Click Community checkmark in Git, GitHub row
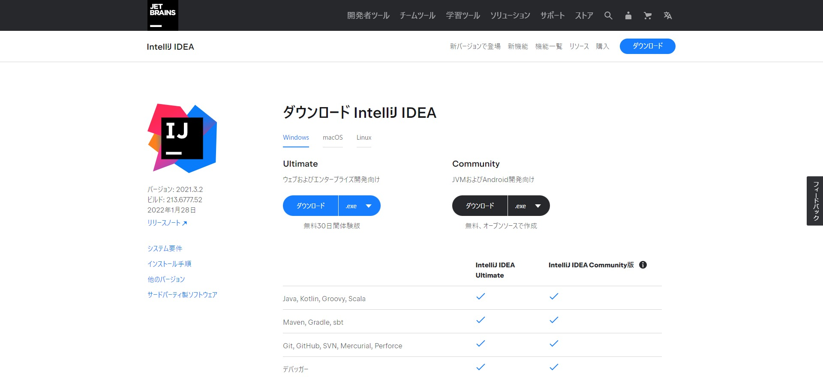This screenshot has height=377, width=823. tap(554, 343)
